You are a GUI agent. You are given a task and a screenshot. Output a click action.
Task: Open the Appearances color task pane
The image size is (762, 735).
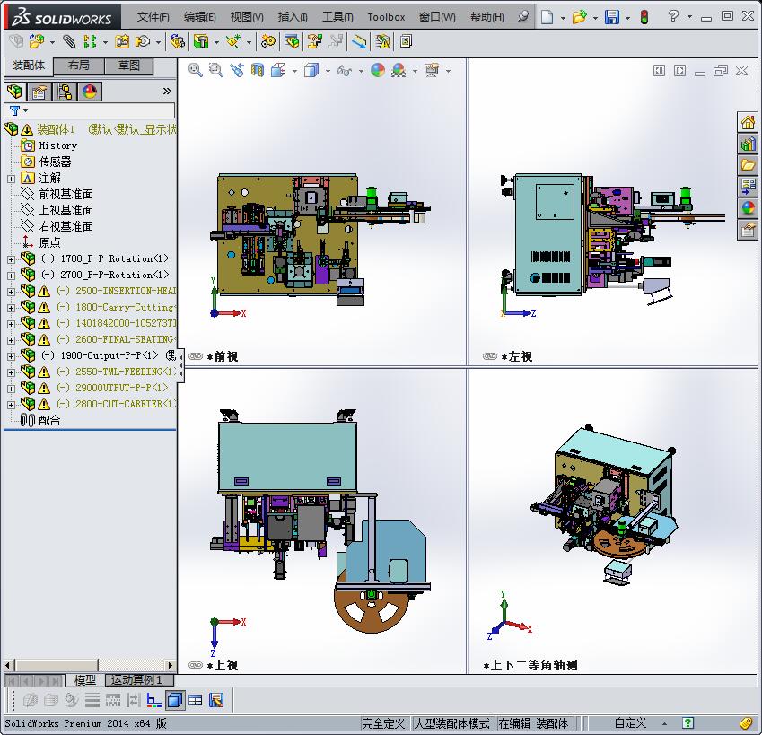coord(748,207)
